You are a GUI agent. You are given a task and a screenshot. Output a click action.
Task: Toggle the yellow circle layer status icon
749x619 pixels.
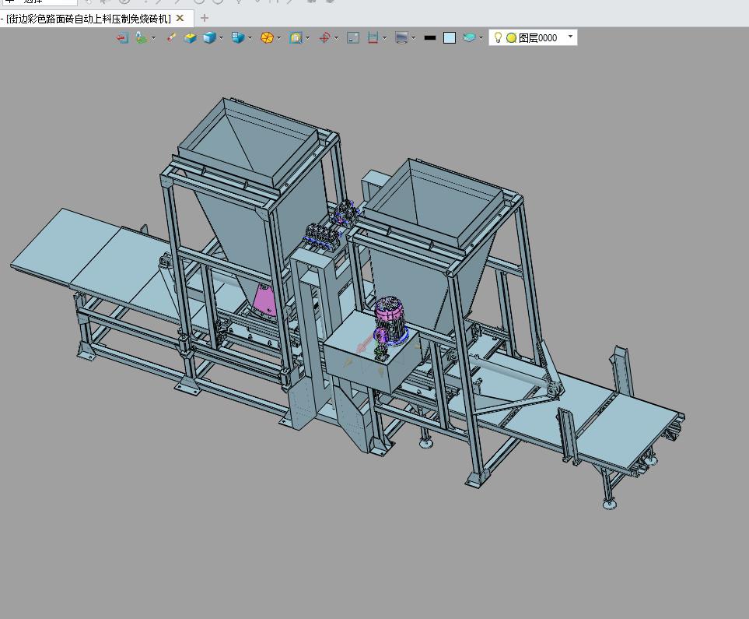click(x=511, y=38)
